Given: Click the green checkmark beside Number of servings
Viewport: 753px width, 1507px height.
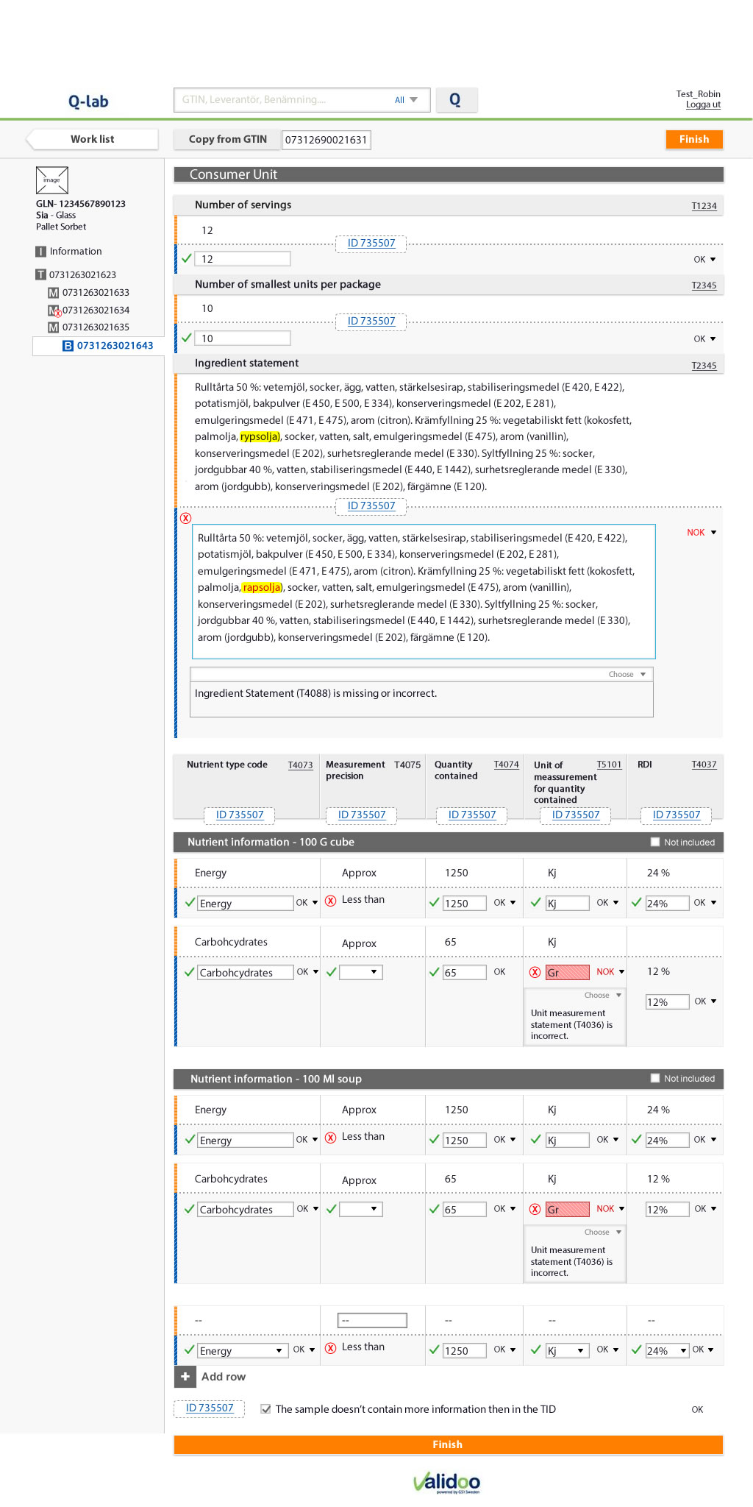Looking at the screenshot, I should click(187, 258).
